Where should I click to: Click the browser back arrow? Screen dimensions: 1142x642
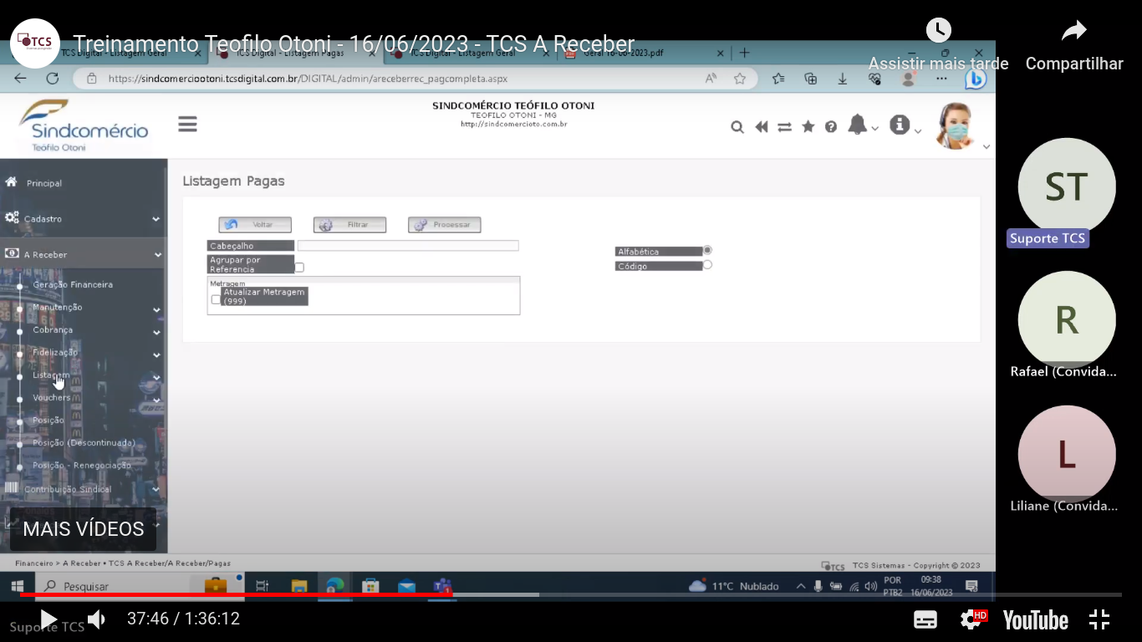tap(21, 78)
